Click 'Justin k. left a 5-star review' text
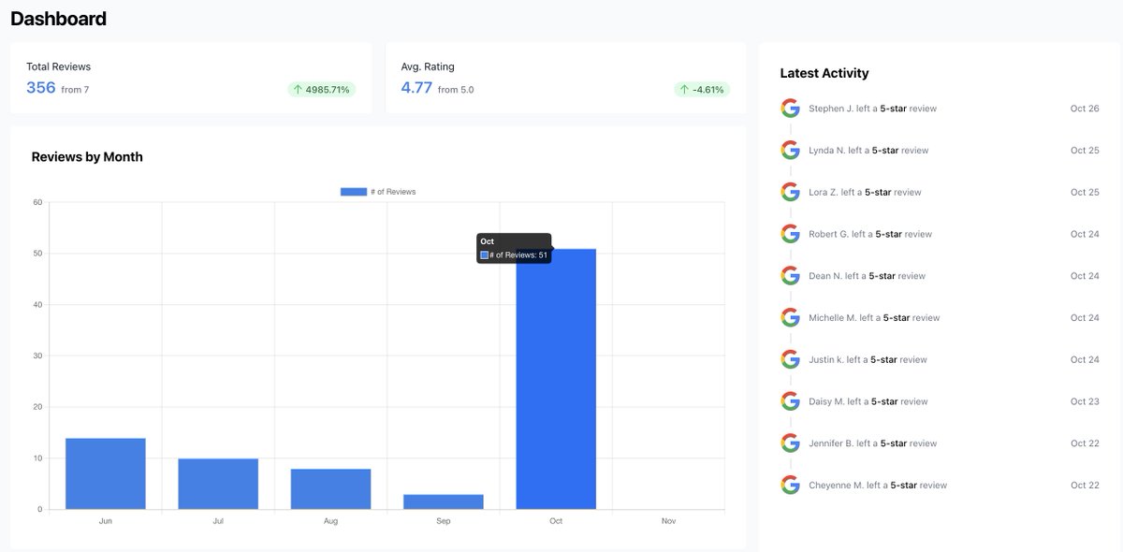This screenshot has width=1123, height=552. click(868, 359)
